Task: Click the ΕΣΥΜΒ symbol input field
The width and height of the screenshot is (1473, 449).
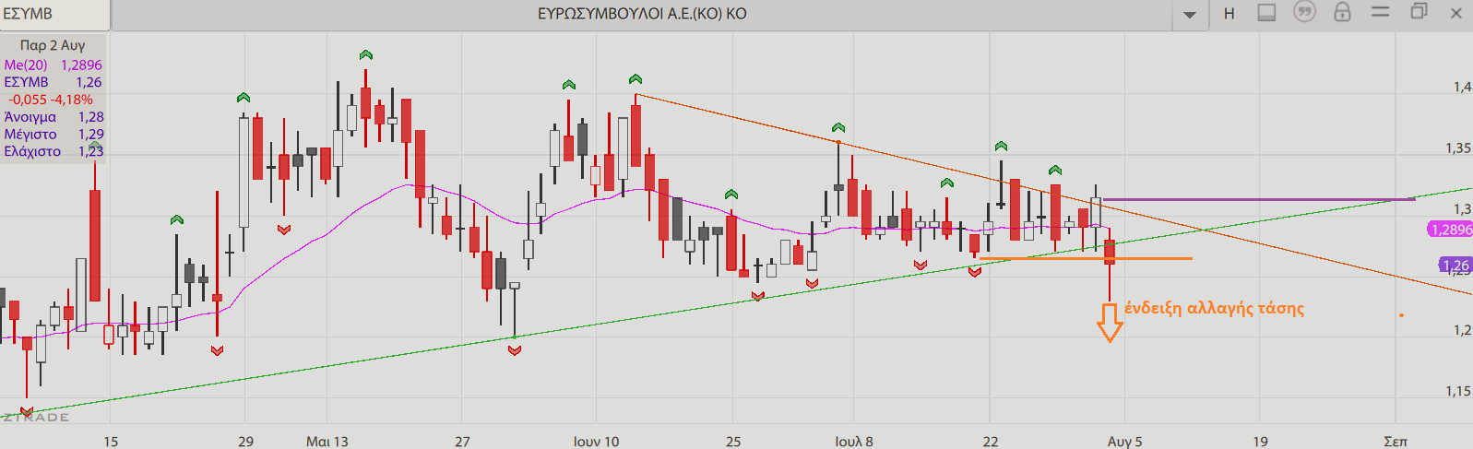Action: pos(54,14)
